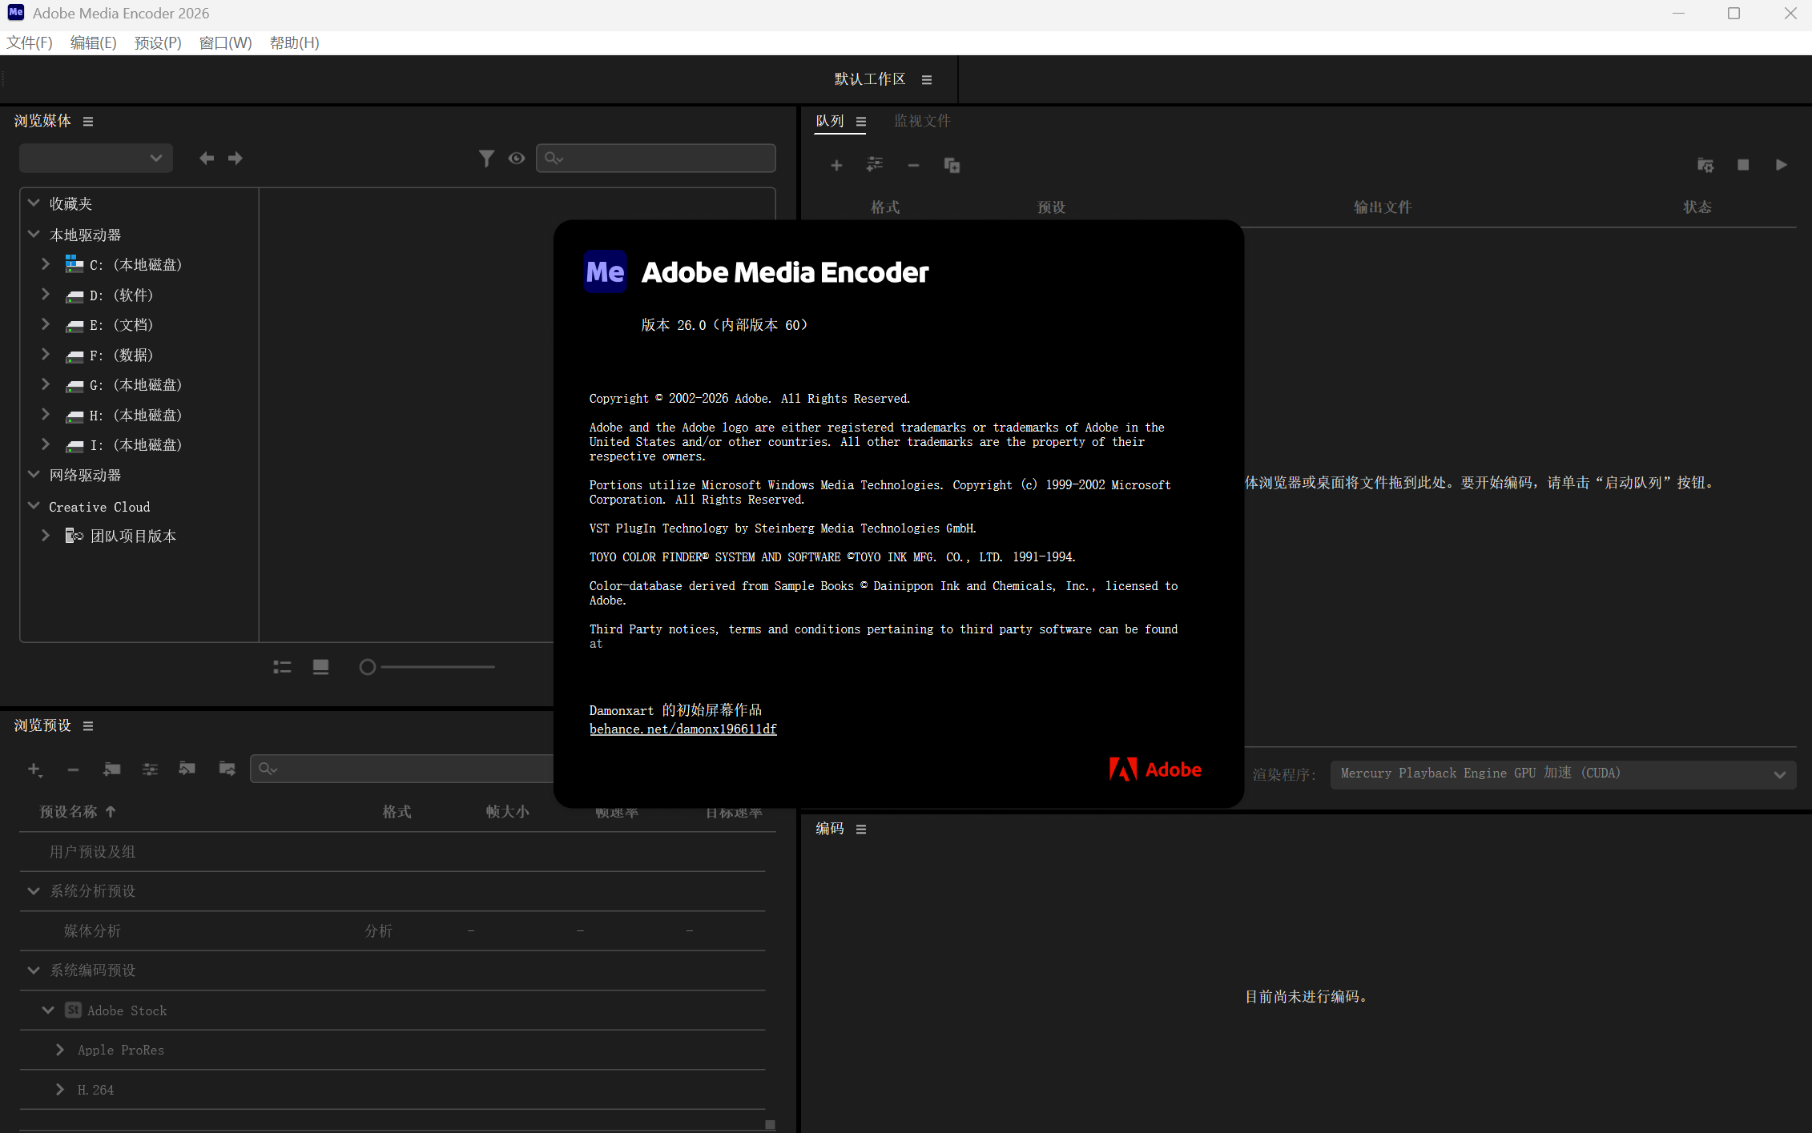Collapse the Adobe Stock preset group
The image size is (1812, 1133).
[48, 1010]
